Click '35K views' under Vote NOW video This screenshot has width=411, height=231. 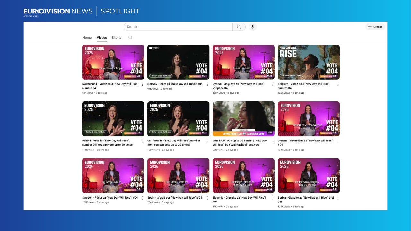[x=218, y=150]
